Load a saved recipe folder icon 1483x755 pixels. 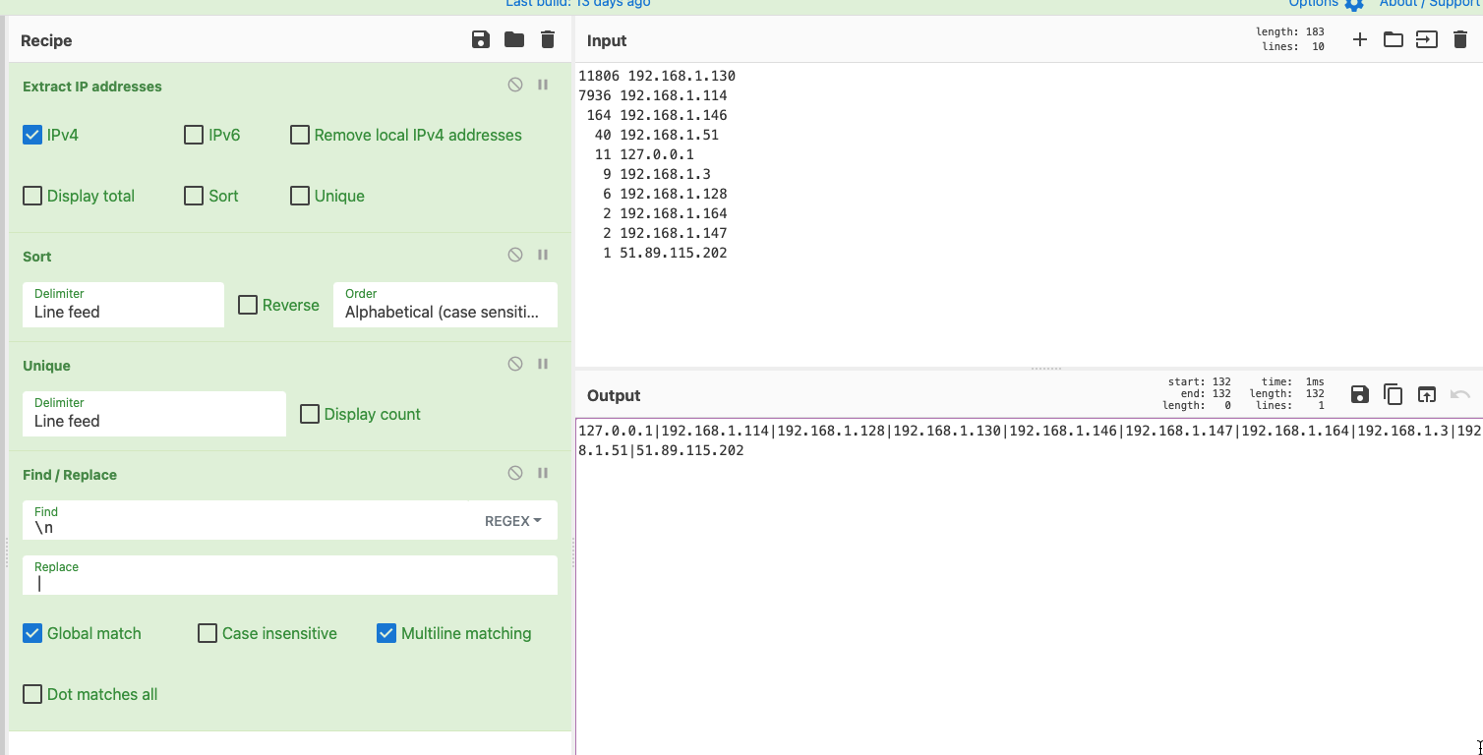click(x=514, y=40)
